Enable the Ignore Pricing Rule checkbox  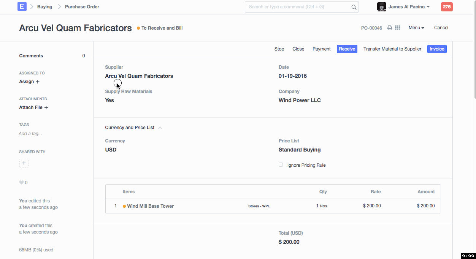pos(281,165)
